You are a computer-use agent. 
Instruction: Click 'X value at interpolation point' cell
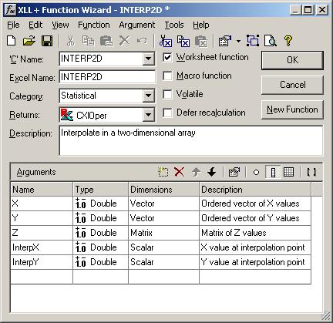point(255,247)
